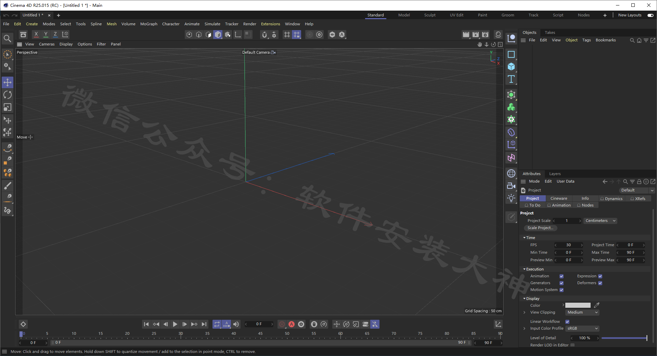Open Edit Render Settings icon
The image size is (657, 356).
(485, 35)
